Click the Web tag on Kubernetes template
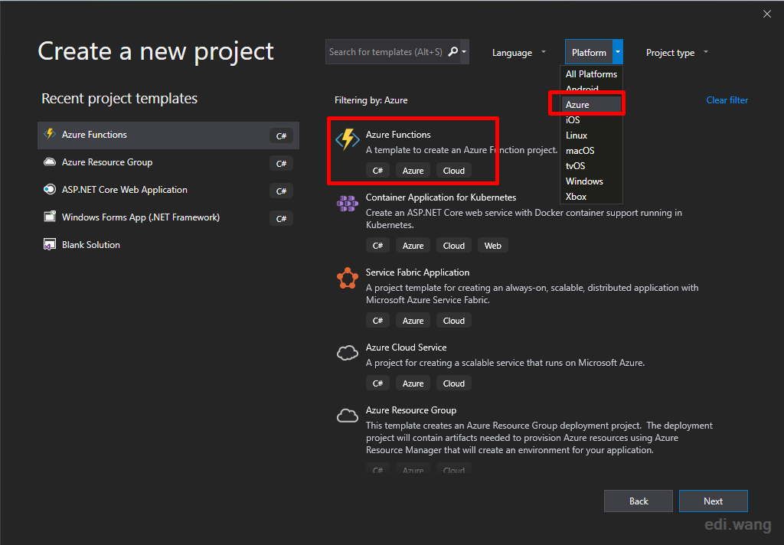The height and width of the screenshot is (545, 784). [x=492, y=246]
